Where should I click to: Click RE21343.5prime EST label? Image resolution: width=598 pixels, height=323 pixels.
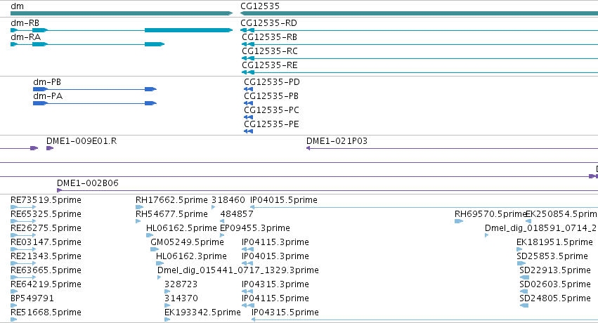[46, 256]
